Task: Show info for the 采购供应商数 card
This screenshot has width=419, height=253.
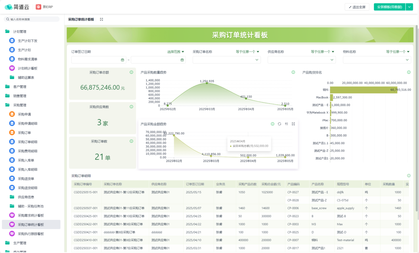Action: click(131, 107)
